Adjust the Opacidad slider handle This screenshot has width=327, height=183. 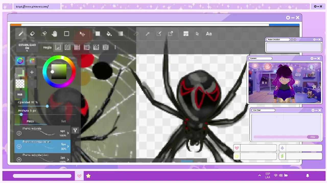[x=47, y=106]
